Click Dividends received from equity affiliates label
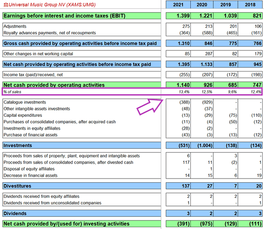 coord(42,196)
